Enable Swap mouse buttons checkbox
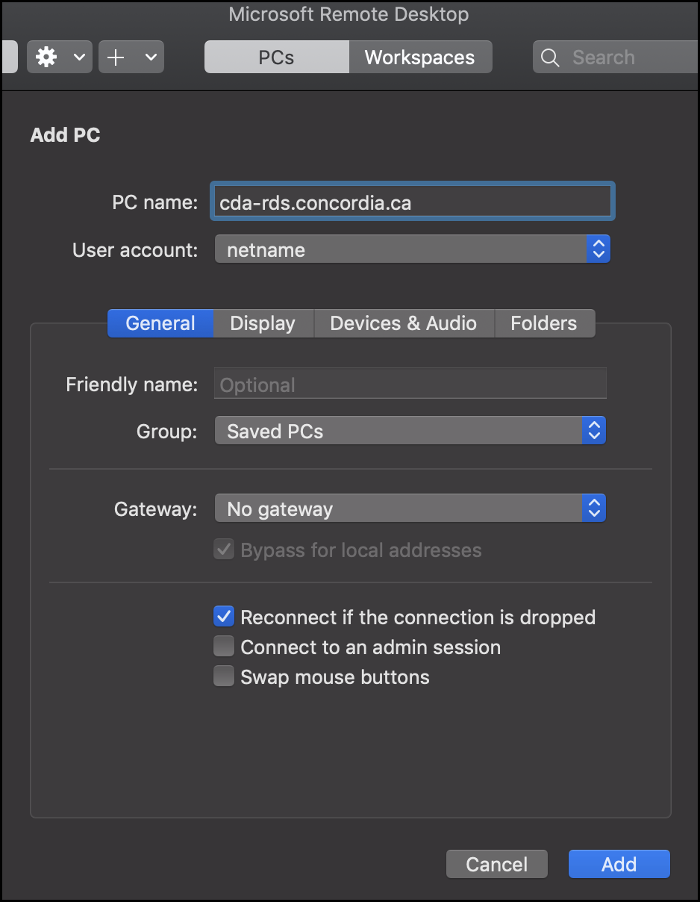Image resolution: width=700 pixels, height=902 pixels. (x=224, y=676)
